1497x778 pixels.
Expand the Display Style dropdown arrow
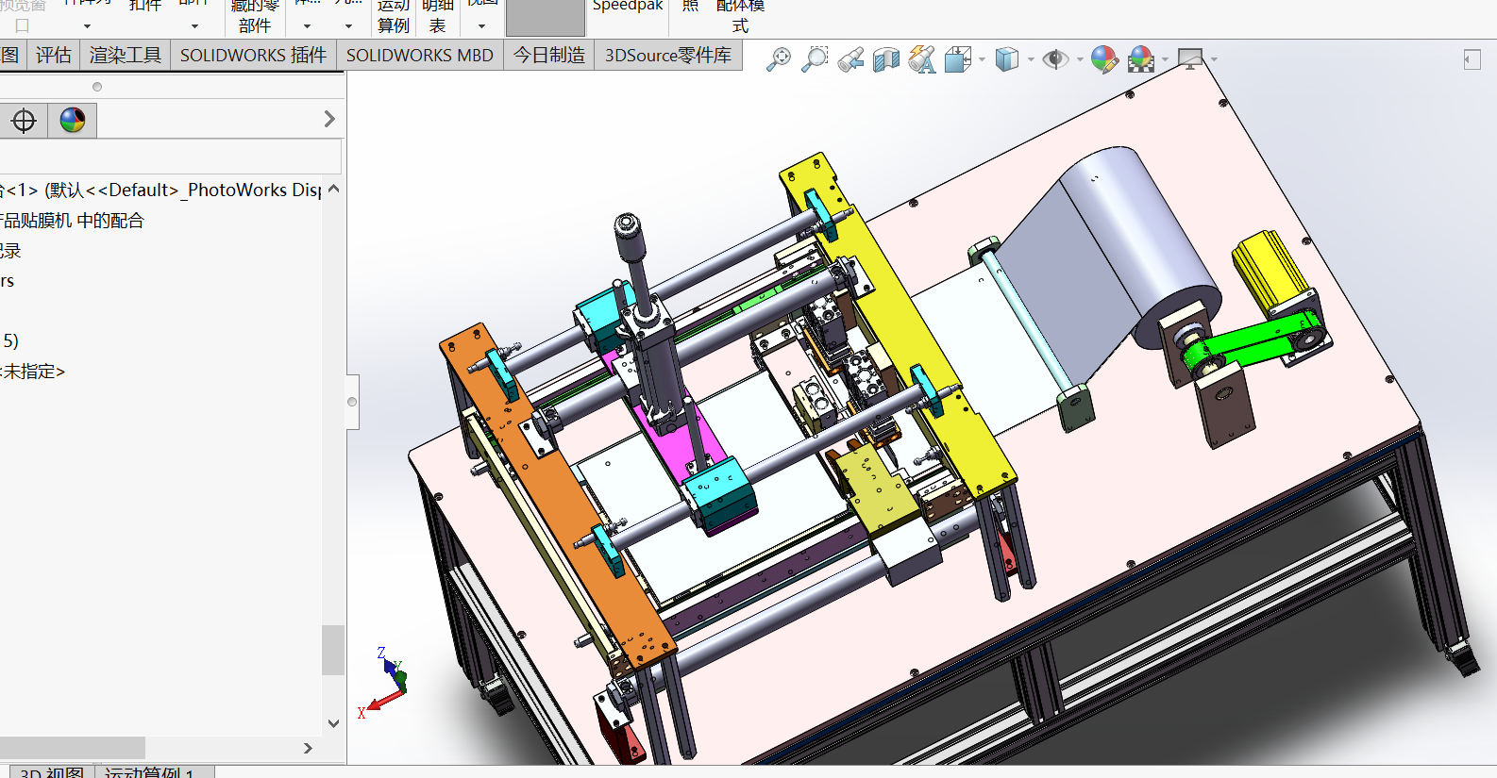[1031, 59]
